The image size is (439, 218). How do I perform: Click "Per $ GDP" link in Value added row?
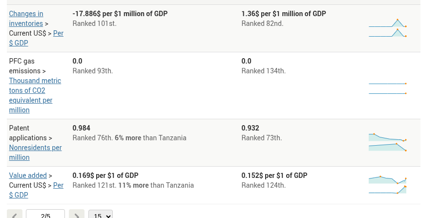[58, 185]
